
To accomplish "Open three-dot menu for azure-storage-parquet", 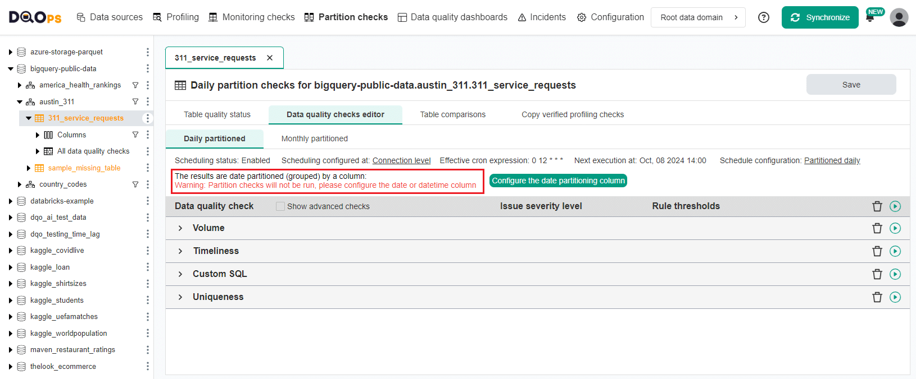I will (x=148, y=52).
